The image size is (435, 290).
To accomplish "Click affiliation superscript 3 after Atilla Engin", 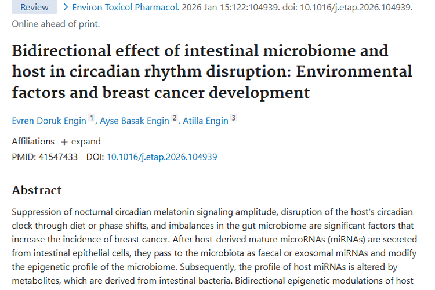I will (x=233, y=118).
